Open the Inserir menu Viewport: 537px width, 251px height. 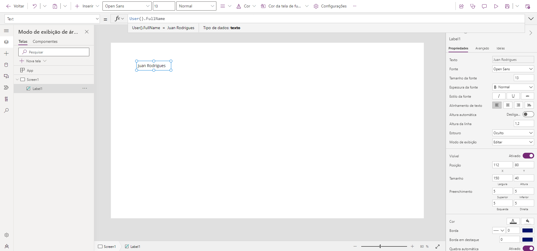coord(87,6)
